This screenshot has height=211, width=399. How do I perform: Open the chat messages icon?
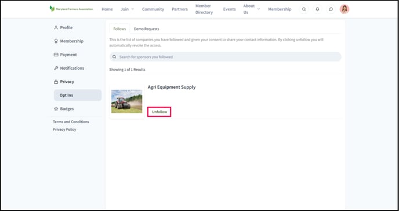331,9
